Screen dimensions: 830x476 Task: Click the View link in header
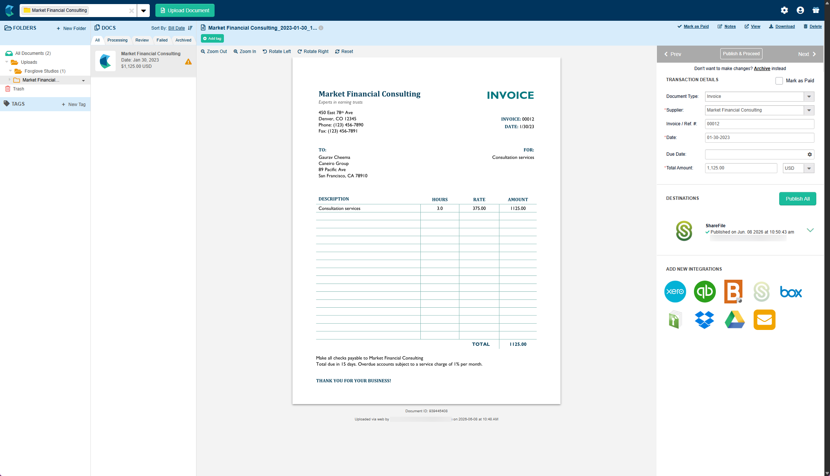[752, 26]
